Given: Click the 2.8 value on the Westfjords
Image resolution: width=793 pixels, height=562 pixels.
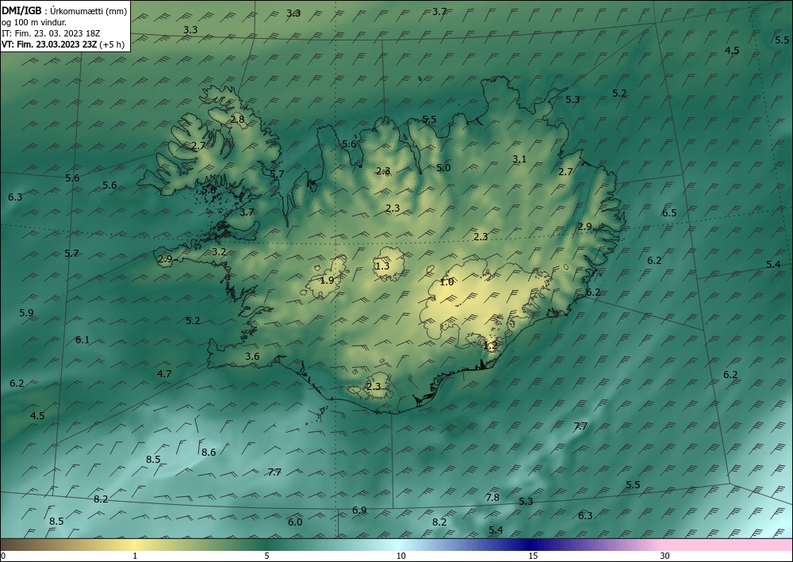Looking at the screenshot, I should coord(237,120).
